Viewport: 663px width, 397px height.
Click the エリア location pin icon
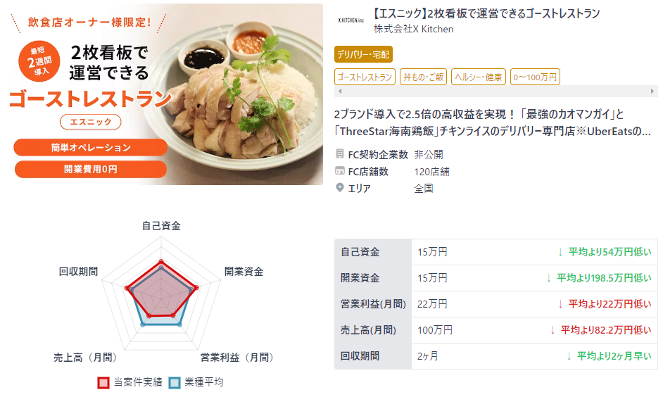[339, 188]
